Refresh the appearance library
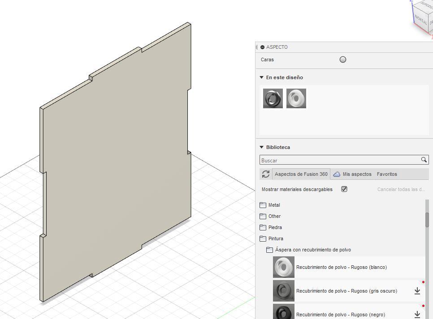The width and height of the screenshot is (433, 319). (x=266, y=174)
